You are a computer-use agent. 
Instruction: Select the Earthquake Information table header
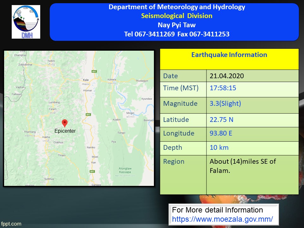pyautogui.click(x=229, y=55)
